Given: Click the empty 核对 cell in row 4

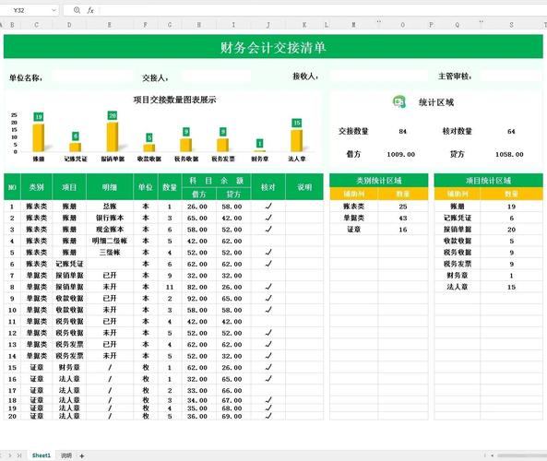Looking at the screenshot, I should point(268,241).
